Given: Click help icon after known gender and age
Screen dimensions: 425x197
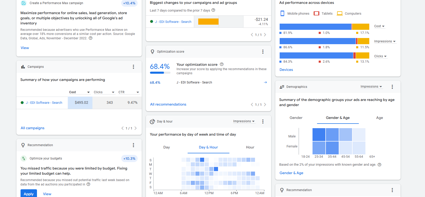Looking at the screenshot, I should pyautogui.click(x=379, y=165).
